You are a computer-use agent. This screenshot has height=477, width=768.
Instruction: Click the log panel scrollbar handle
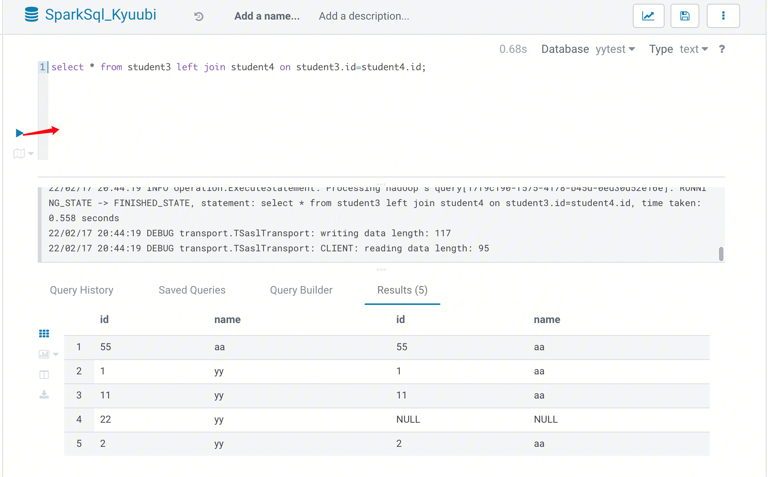(x=721, y=254)
